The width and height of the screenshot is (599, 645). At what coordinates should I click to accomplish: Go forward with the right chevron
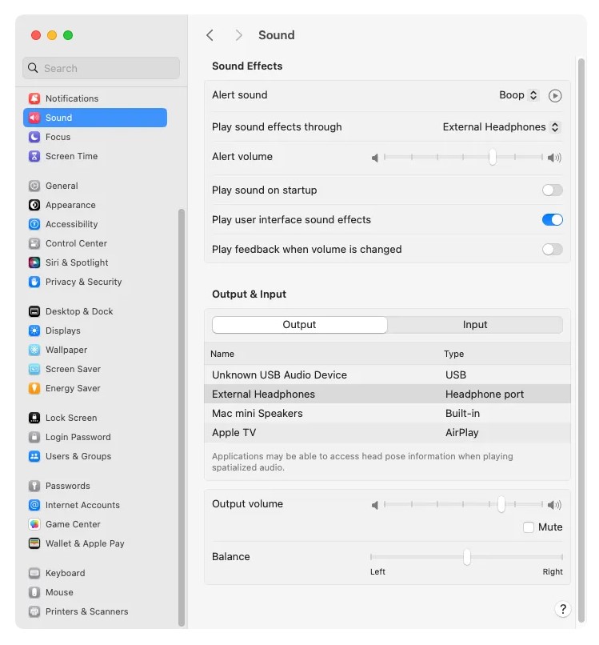click(x=239, y=35)
